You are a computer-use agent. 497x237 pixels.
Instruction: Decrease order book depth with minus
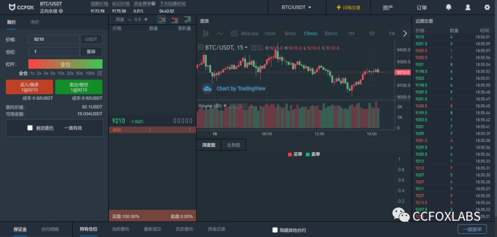coord(130,20)
